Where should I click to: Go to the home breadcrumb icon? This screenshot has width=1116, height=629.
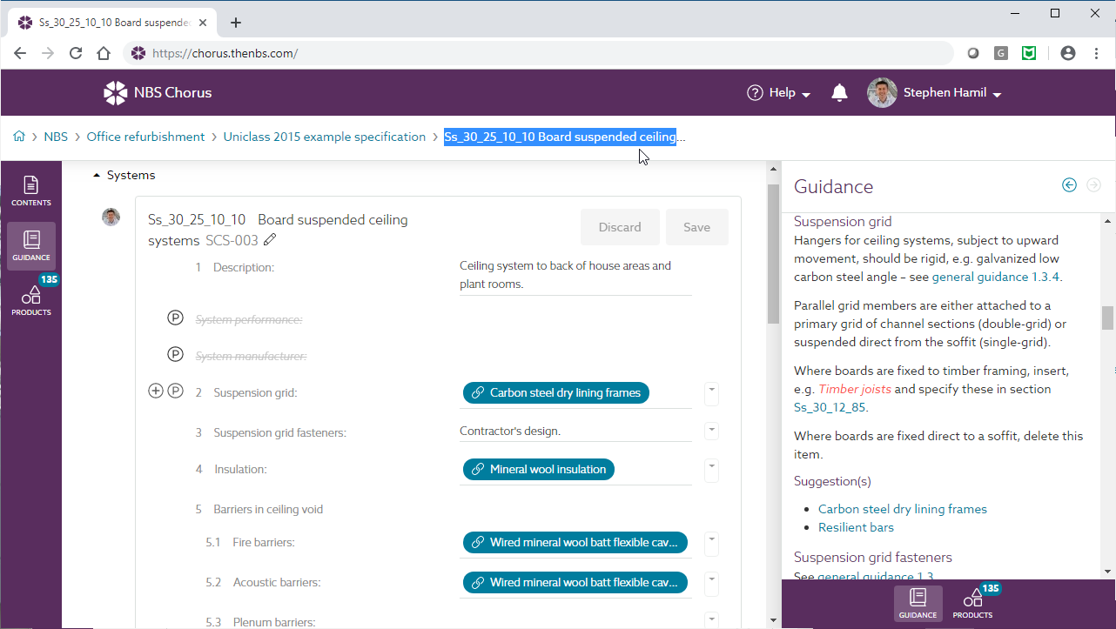[19, 137]
